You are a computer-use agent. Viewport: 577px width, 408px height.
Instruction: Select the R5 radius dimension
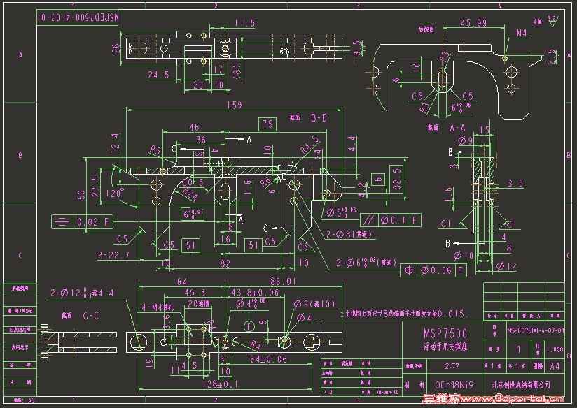[155, 150]
